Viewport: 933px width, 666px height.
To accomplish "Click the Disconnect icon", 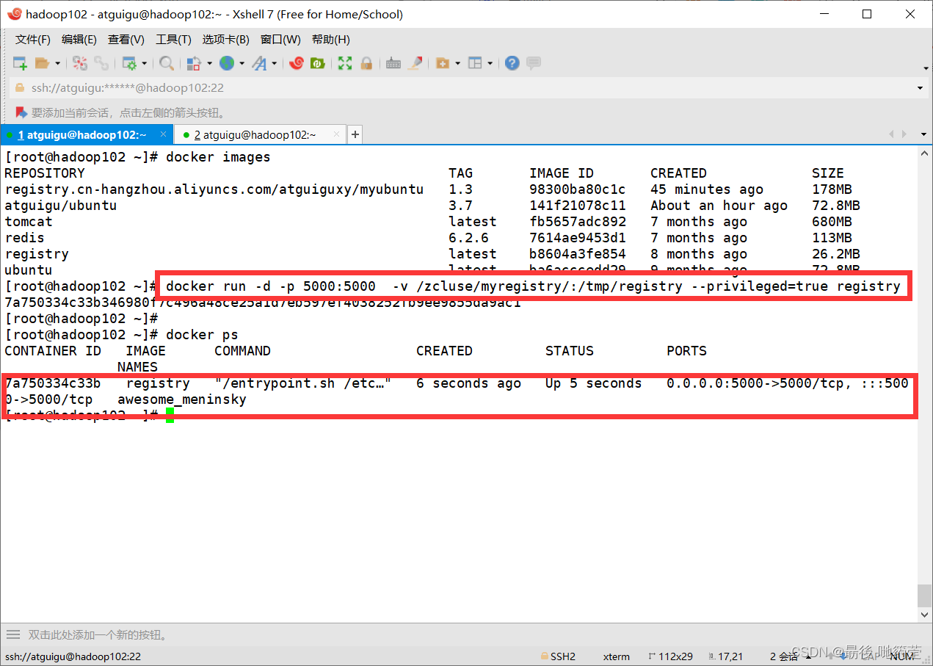I will pyautogui.click(x=80, y=63).
